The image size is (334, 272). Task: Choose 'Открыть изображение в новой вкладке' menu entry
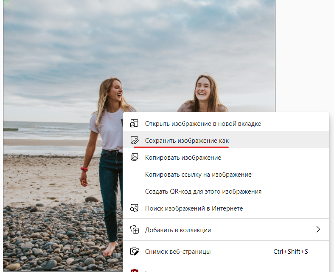(226, 123)
